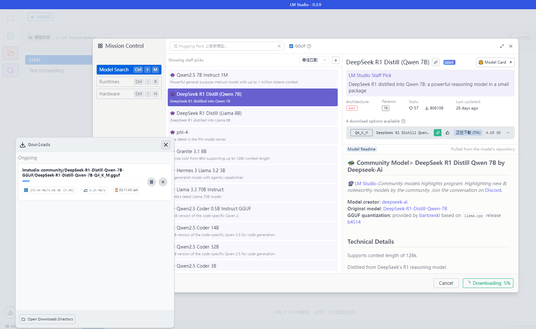Click the likes heart icon stat
Image resolution: width=536 pixels, height=329 pixels.
tap(411, 108)
